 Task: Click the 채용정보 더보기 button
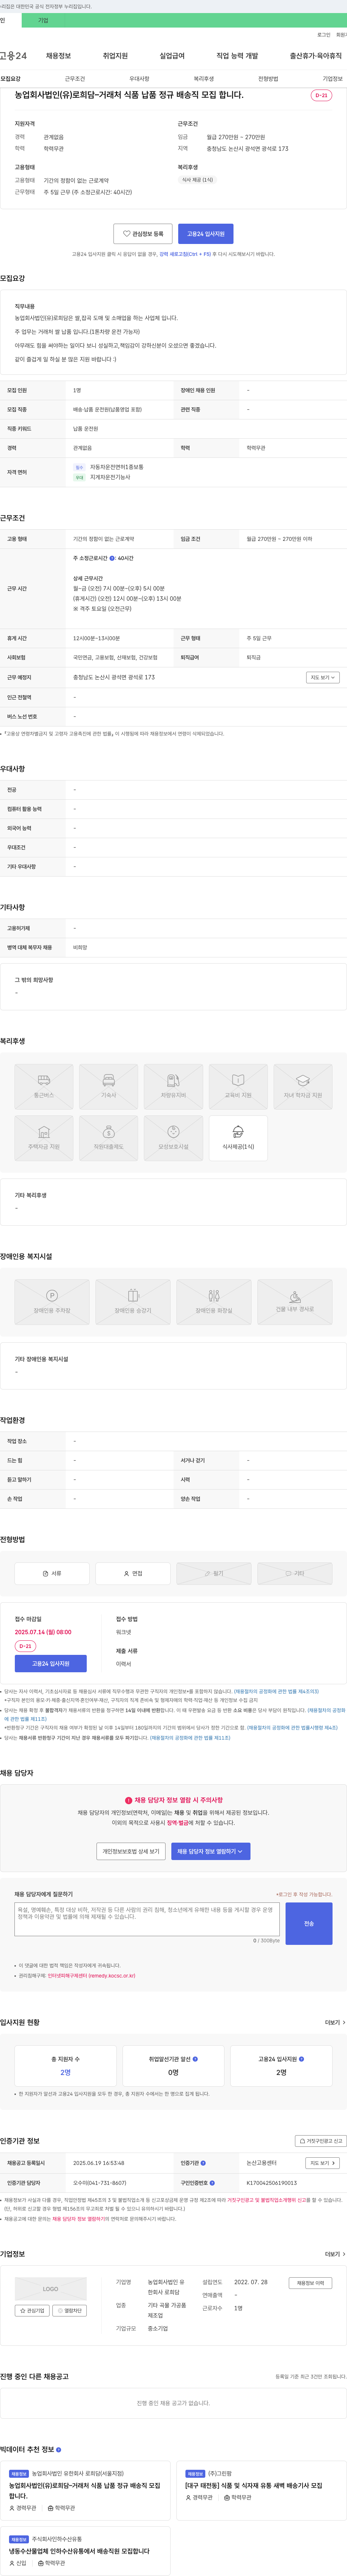coord(310,2283)
